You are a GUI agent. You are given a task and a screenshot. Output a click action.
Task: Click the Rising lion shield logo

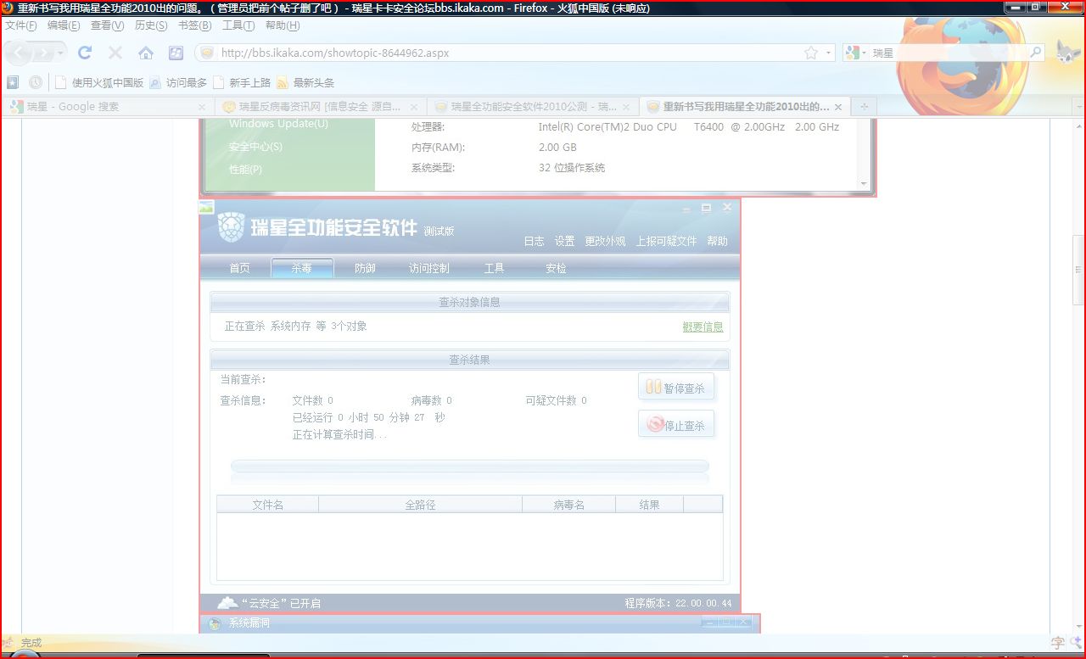coord(231,226)
